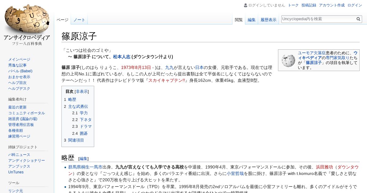Open 日本 link in intro
Image resolution: width=367 pixels, height=193 pixels.
point(199,68)
